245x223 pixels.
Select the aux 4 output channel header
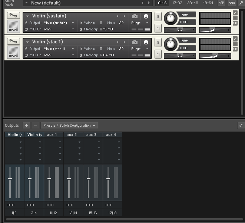[x=113, y=135]
